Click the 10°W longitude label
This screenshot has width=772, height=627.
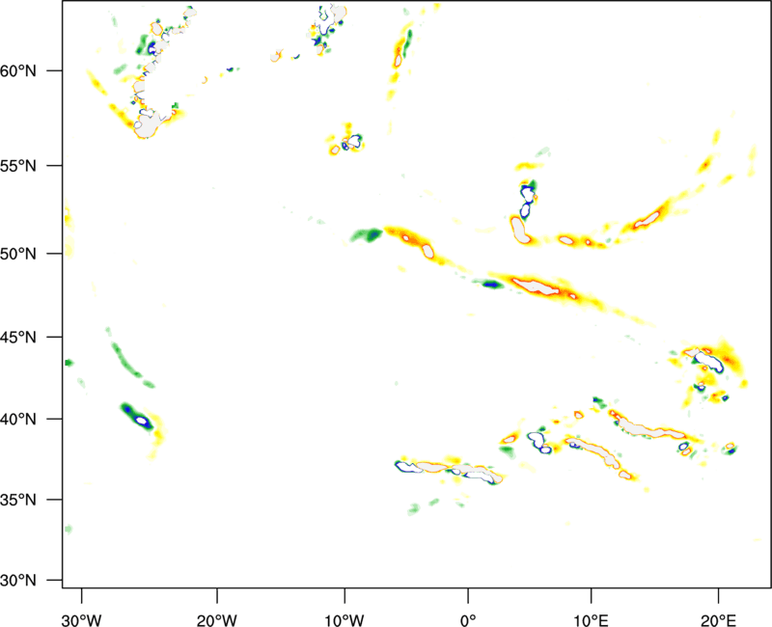[345, 620]
